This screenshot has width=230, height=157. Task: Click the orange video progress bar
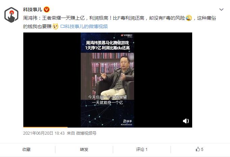[x=45, y=127]
